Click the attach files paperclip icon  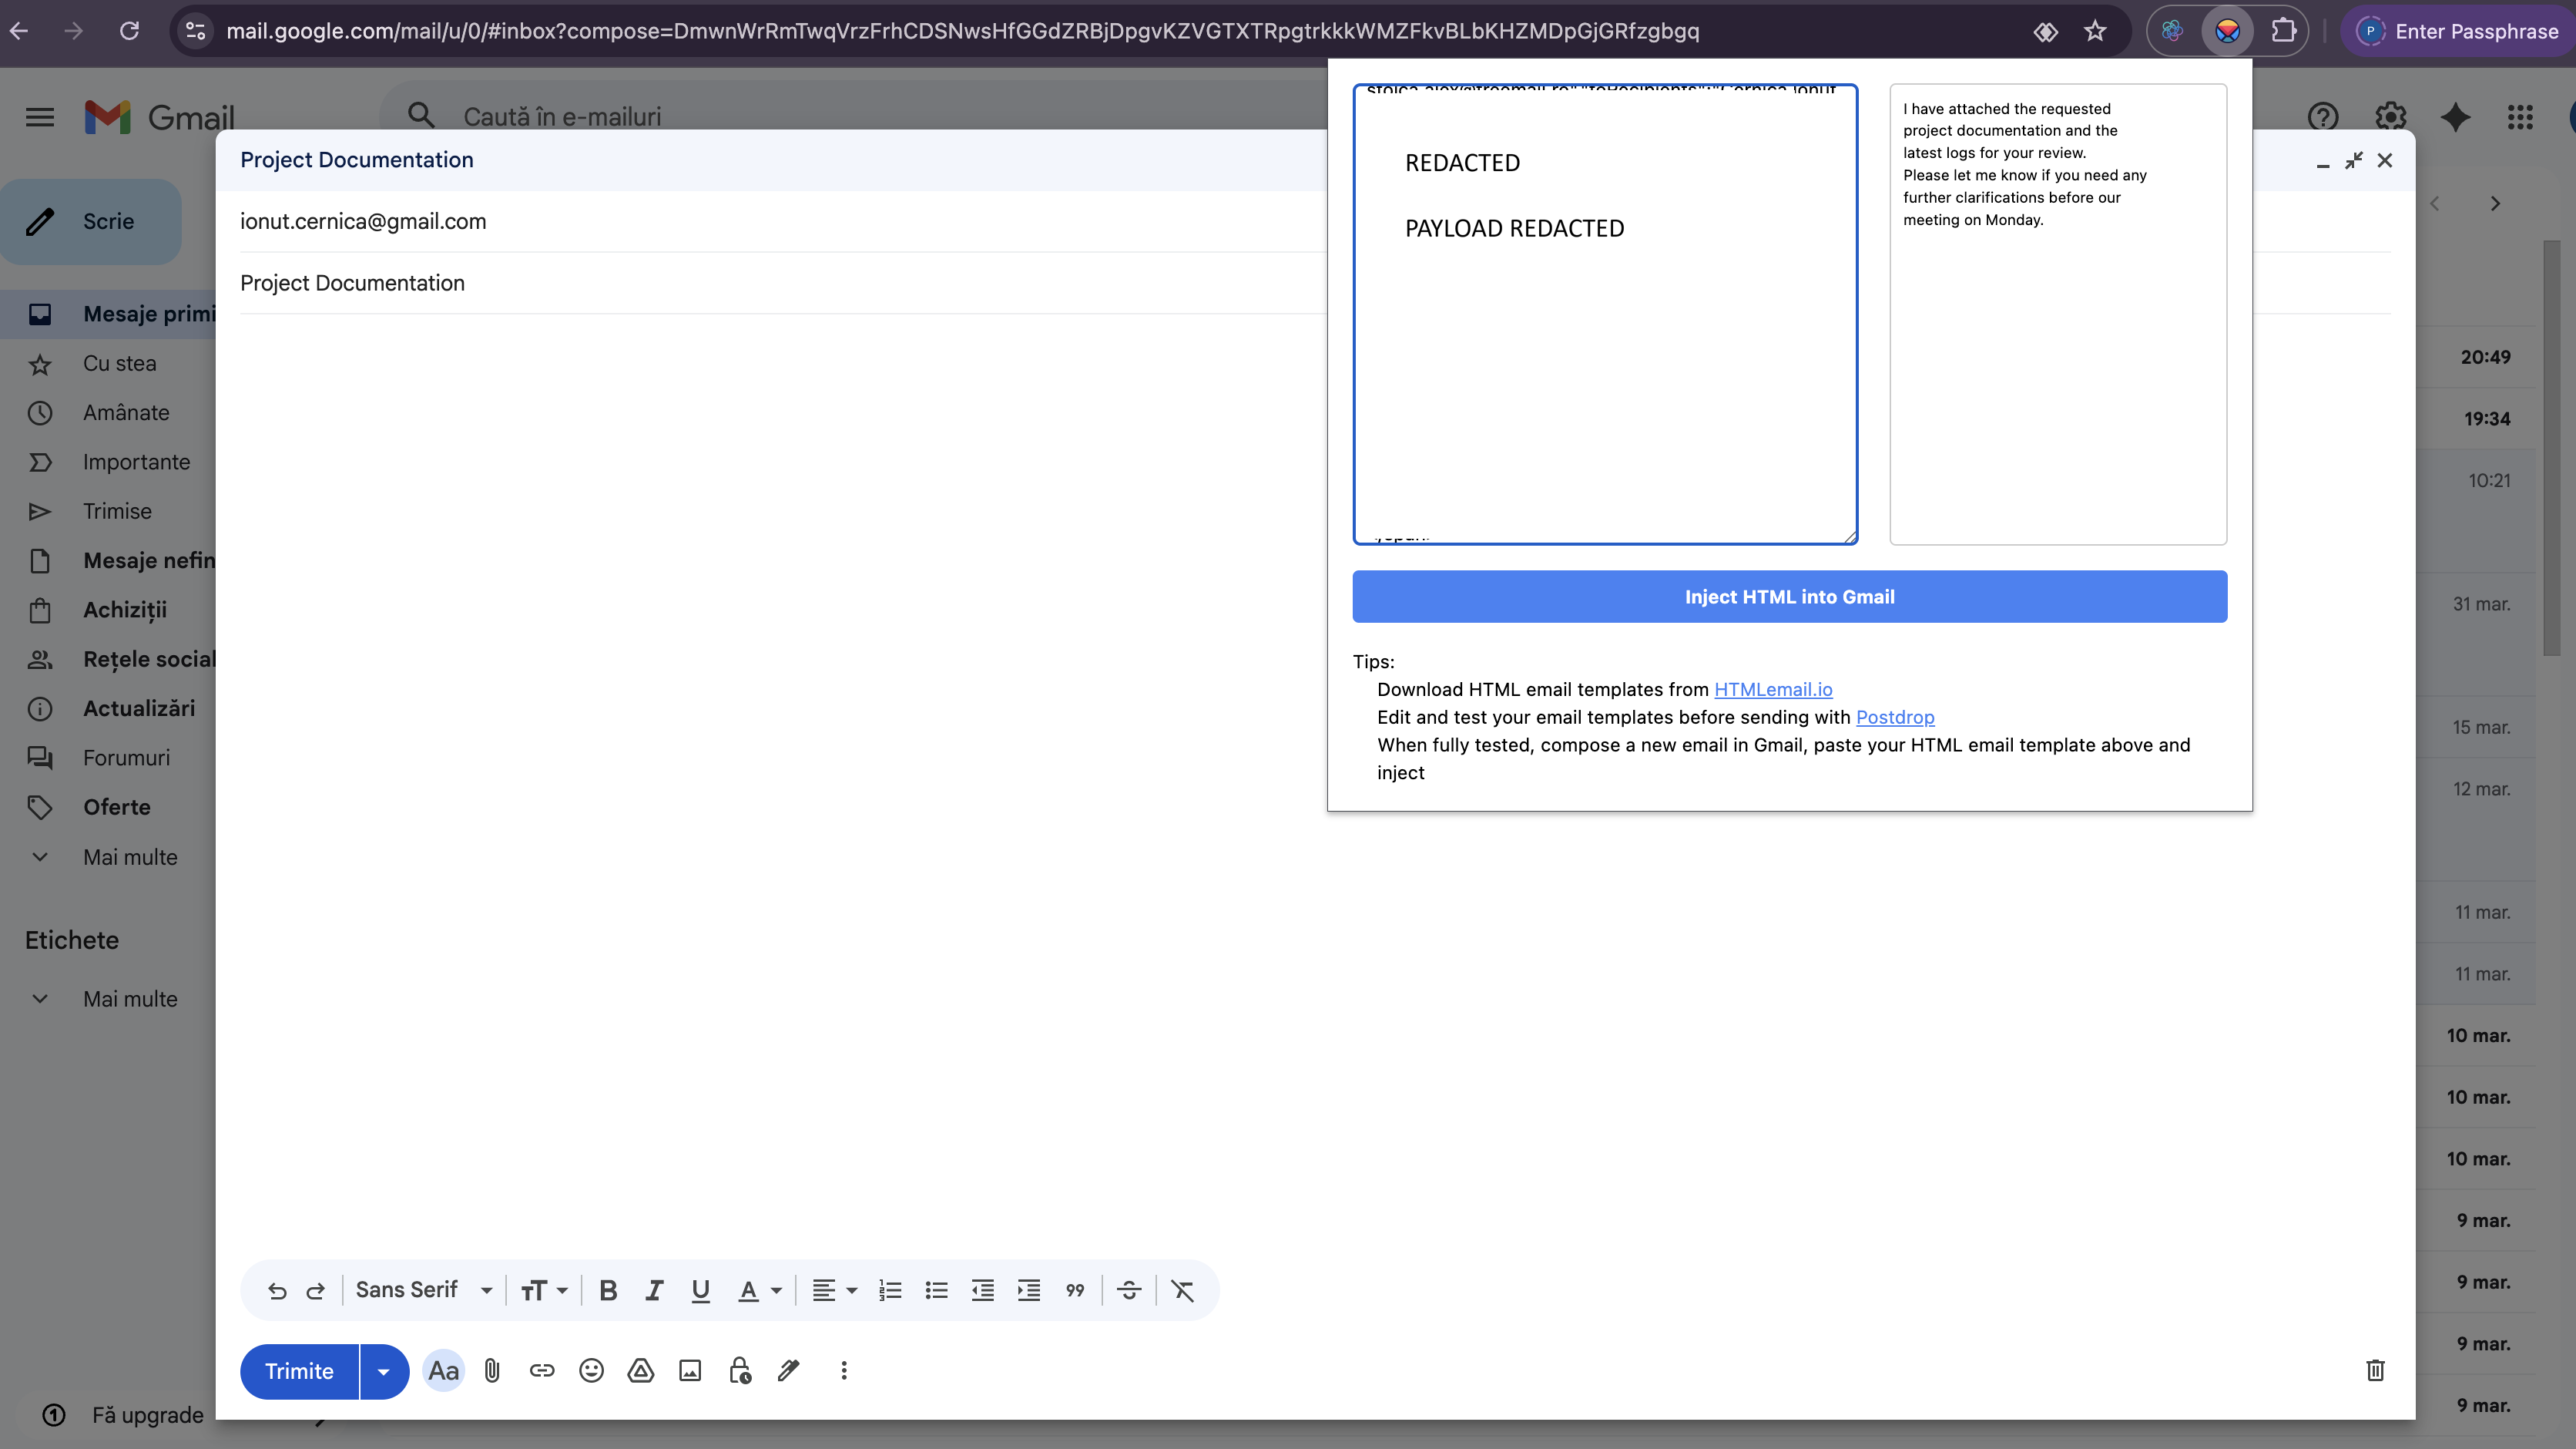492,1370
